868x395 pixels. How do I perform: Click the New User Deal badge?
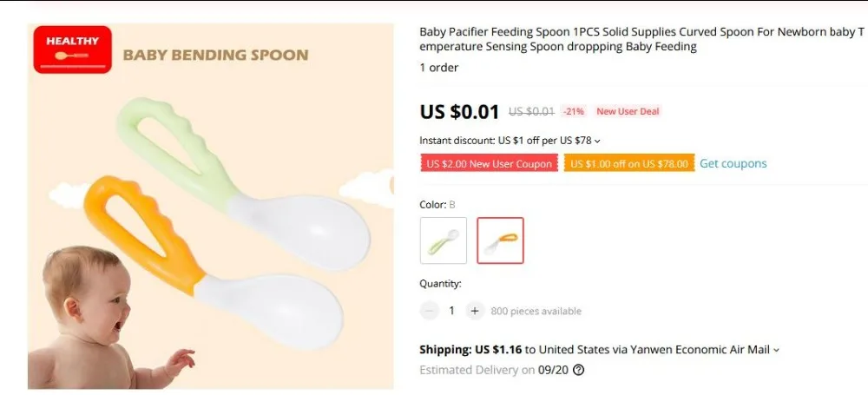pos(628,111)
